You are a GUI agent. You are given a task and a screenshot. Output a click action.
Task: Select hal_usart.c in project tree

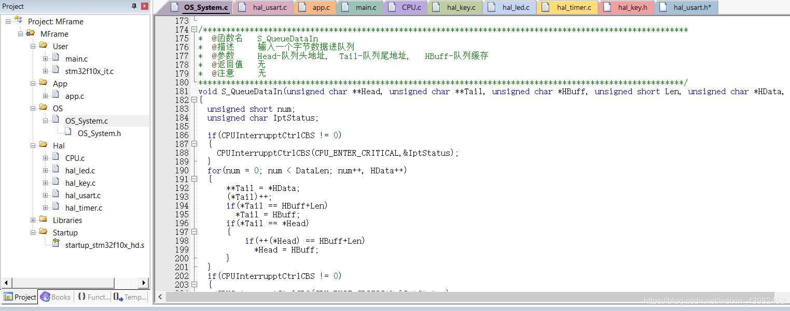coord(83,196)
